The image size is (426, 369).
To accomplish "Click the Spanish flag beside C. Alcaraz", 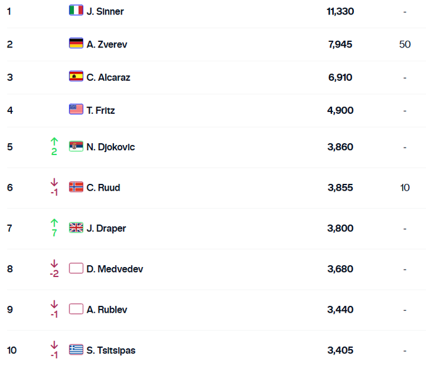I will (x=76, y=77).
